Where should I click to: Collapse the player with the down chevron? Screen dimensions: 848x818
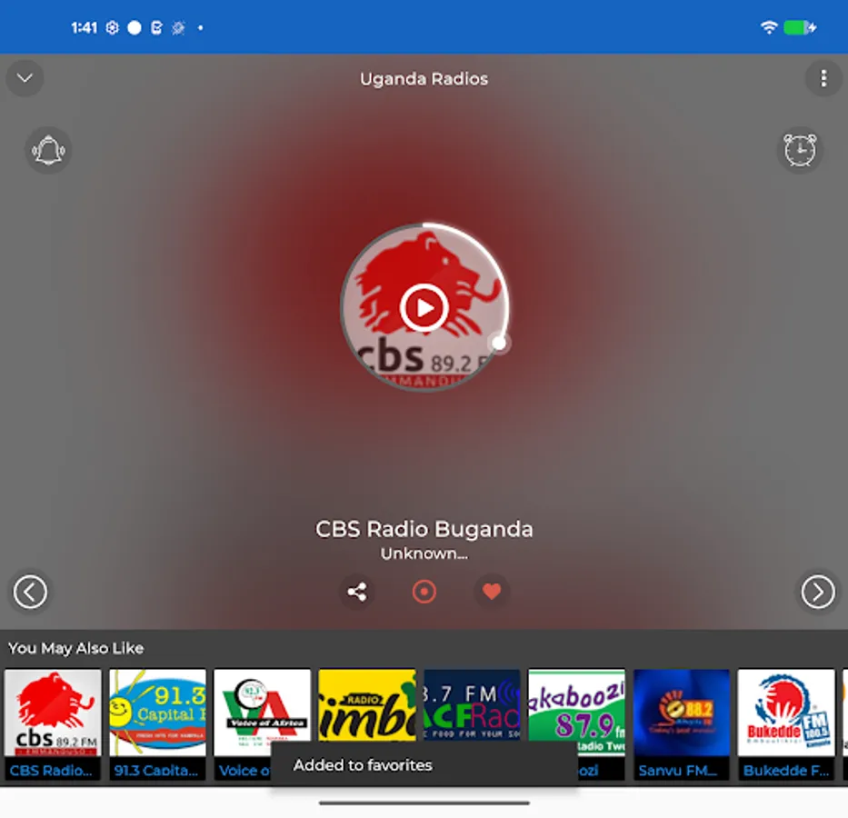click(25, 78)
